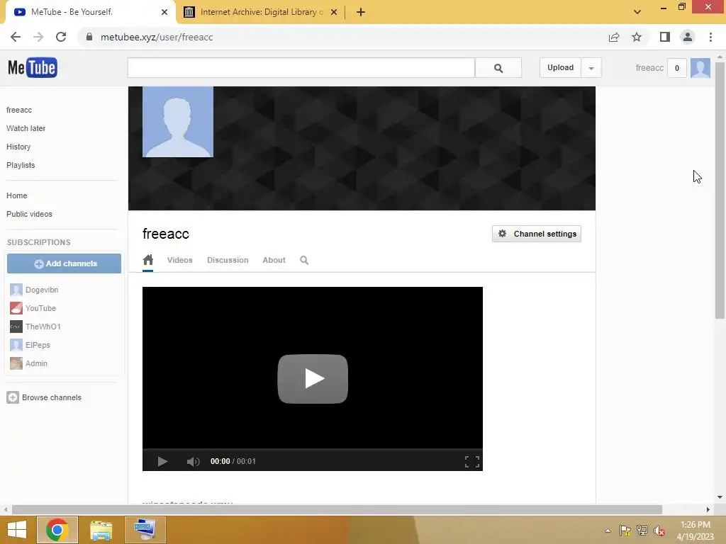Open Playlists in sidebar
The image size is (726, 544).
(21, 165)
